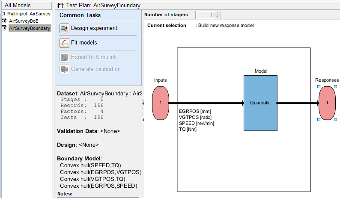Increase the number of stages
The width and height of the screenshot is (340, 198).
click(217, 13)
